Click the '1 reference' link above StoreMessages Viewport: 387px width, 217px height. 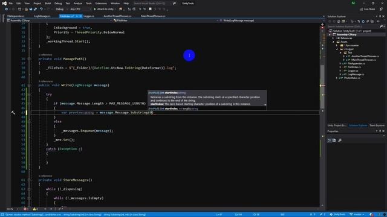tap(45, 176)
